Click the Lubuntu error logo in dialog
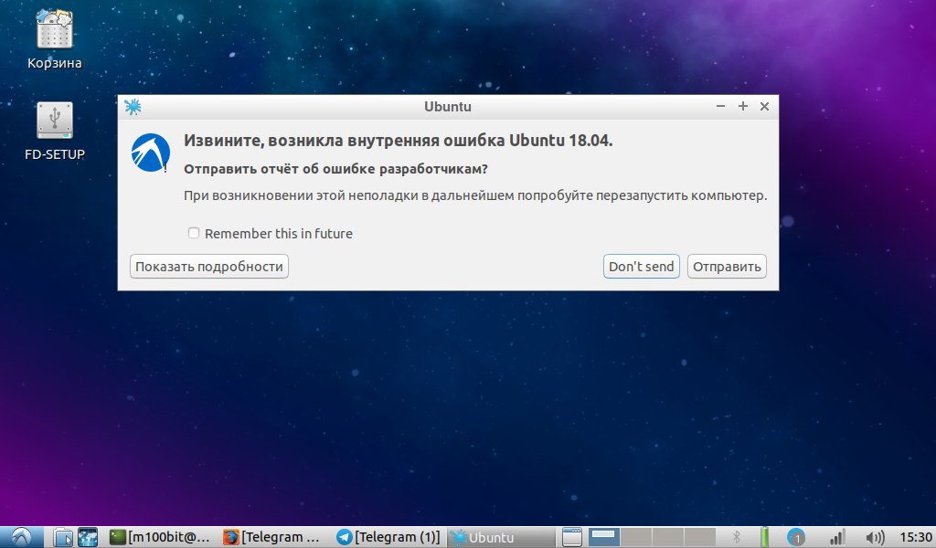 click(x=151, y=153)
